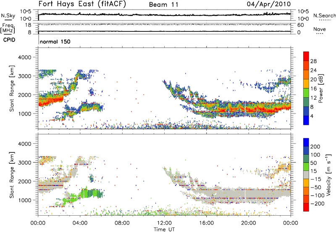The width and height of the screenshot is (336, 232).
Task: Click the '60' right axis value
Action: click(x=300, y=25)
